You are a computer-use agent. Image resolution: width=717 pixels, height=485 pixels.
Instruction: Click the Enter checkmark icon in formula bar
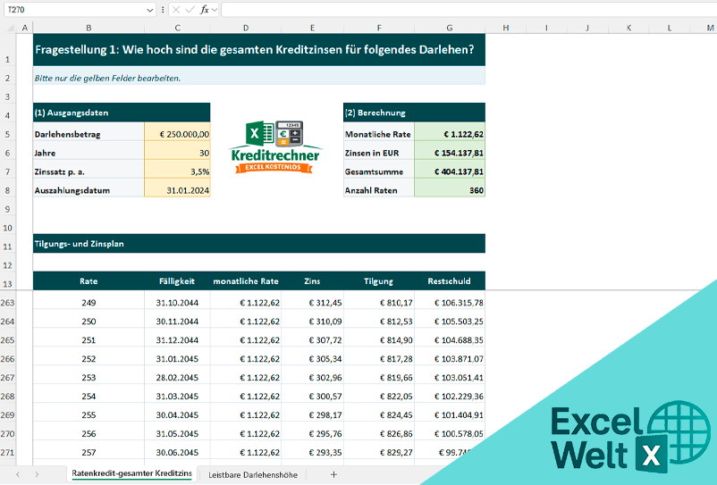click(x=190, y=10)
